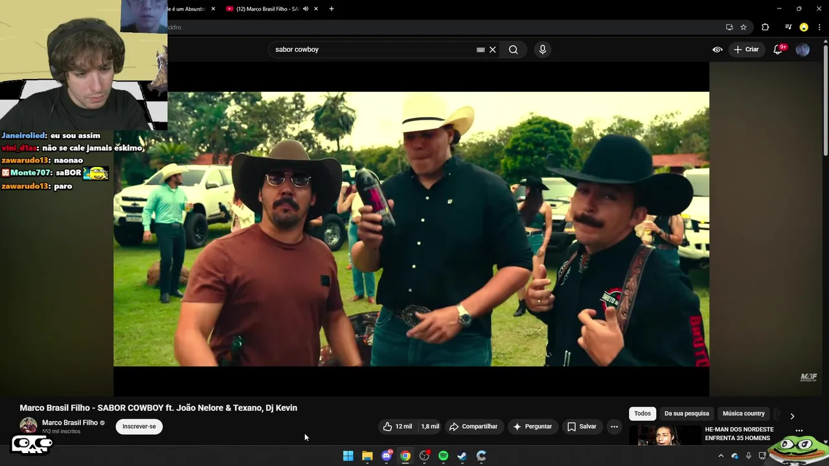Viewport: 829px width, 466px height.
Task: Open the blue C app in taskbar
Action: click(x=481, y=456)
